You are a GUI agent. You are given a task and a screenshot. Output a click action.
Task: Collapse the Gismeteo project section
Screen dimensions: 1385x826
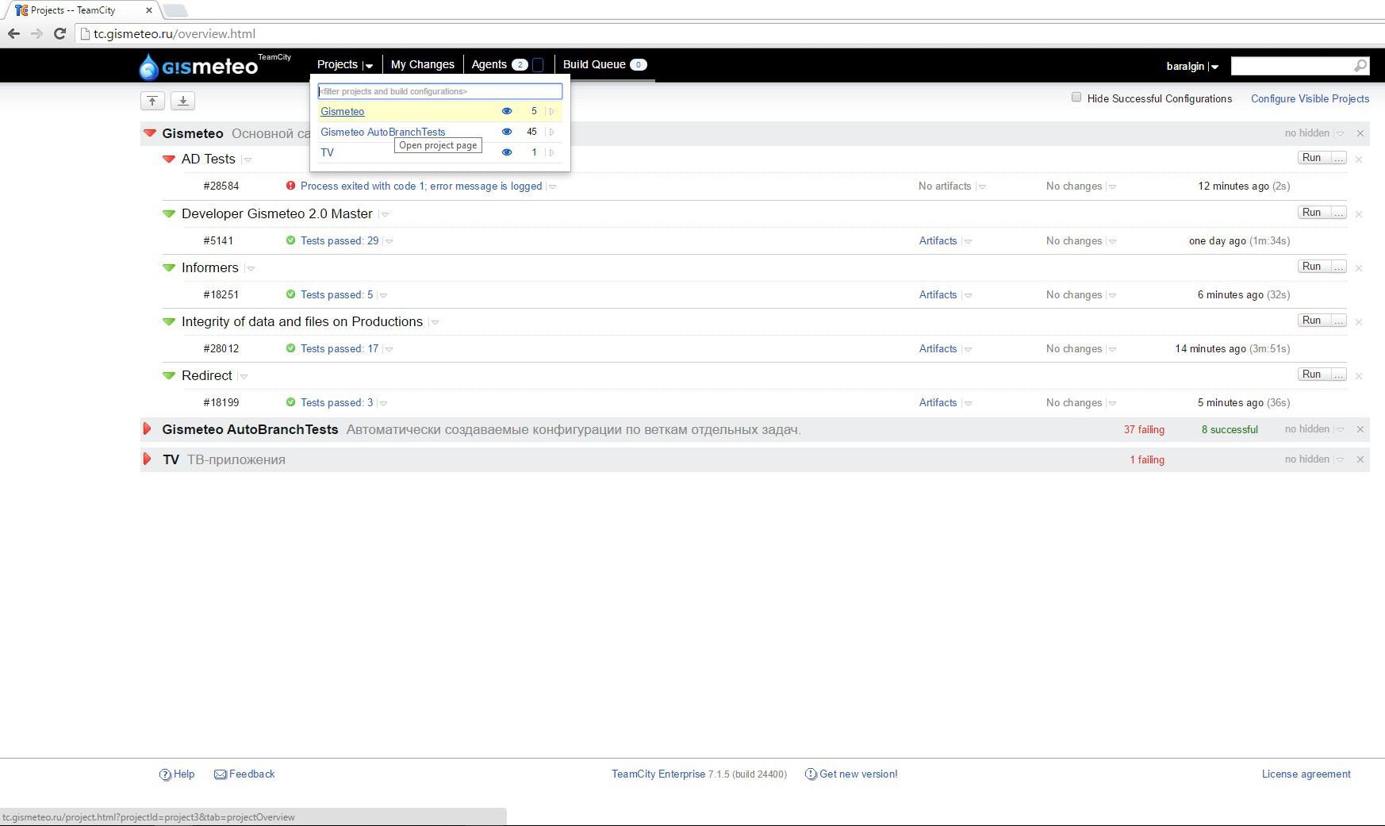[150, 133]
